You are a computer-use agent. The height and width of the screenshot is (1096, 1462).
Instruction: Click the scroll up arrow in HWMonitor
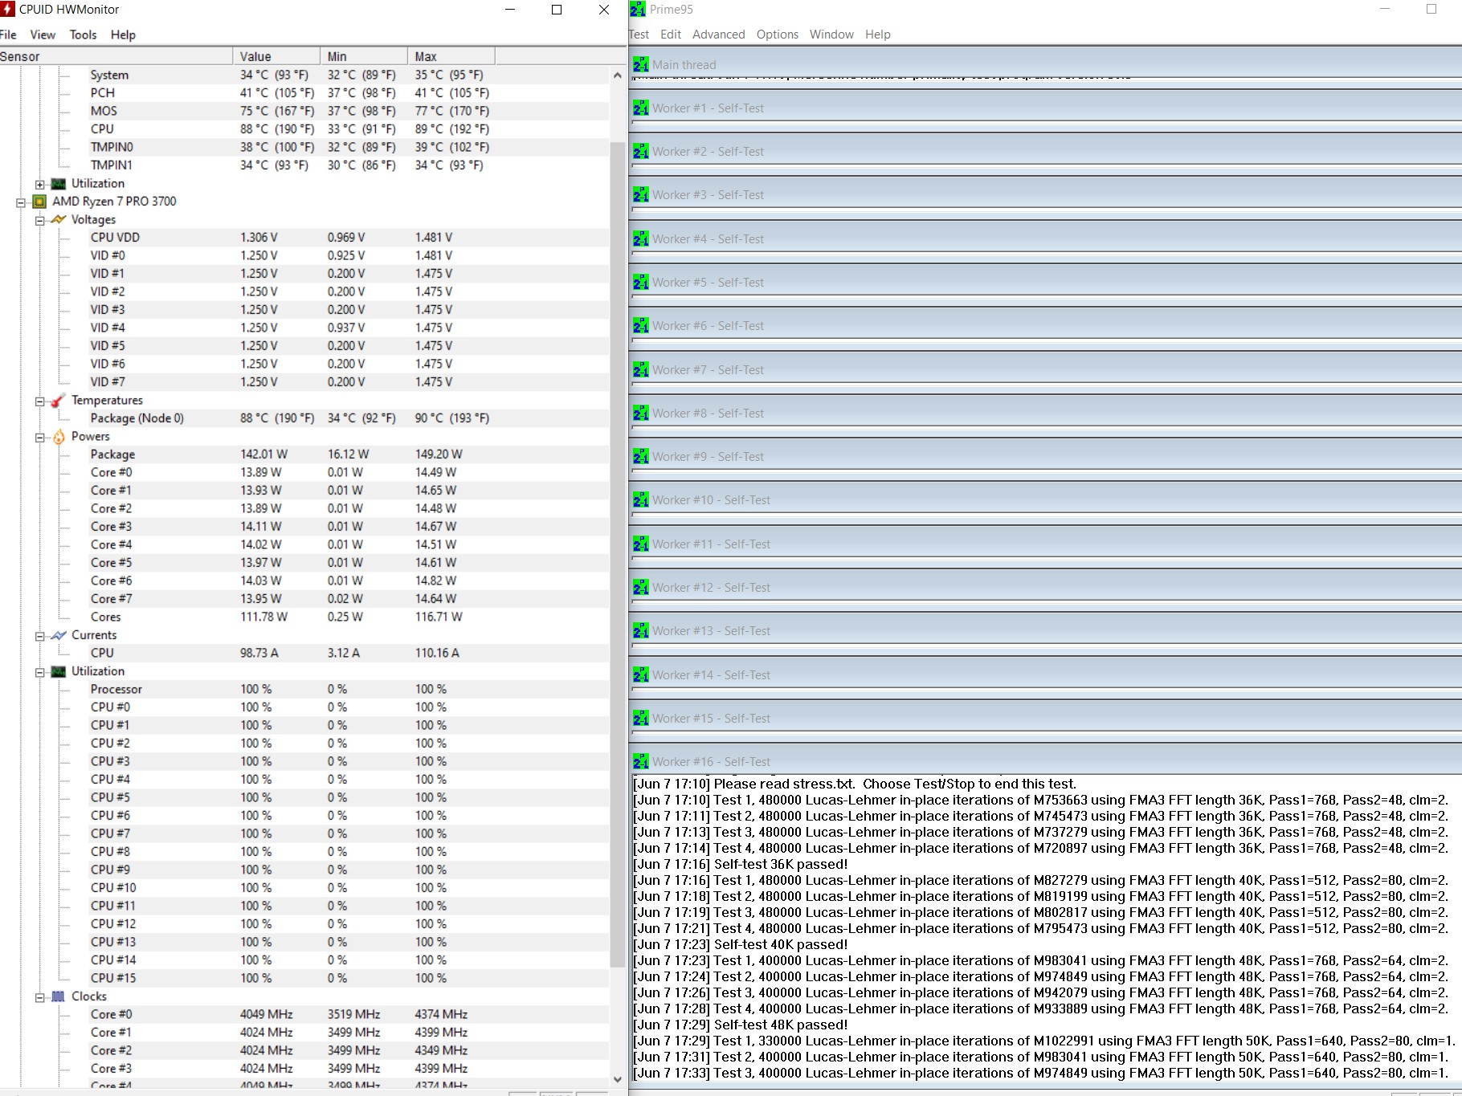[617, 75]
